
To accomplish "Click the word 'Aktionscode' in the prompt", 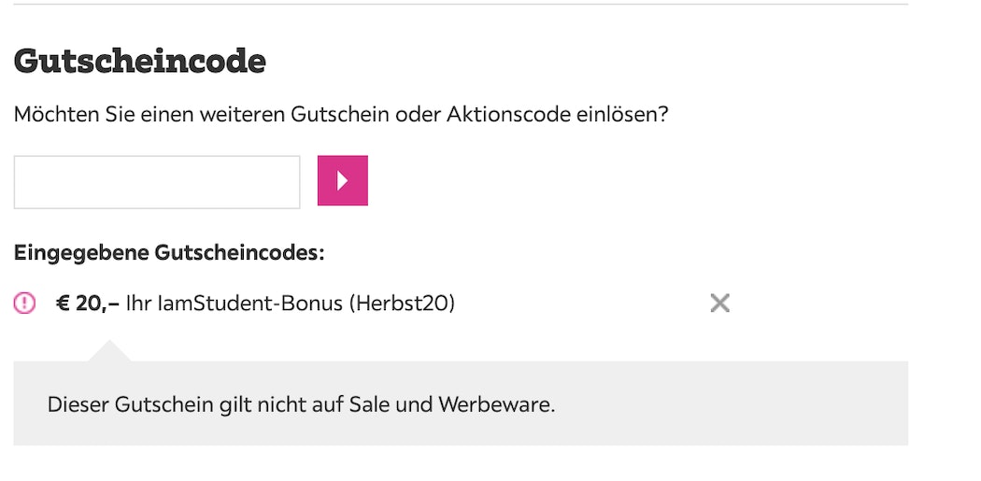I will click(x=508, y=115).
